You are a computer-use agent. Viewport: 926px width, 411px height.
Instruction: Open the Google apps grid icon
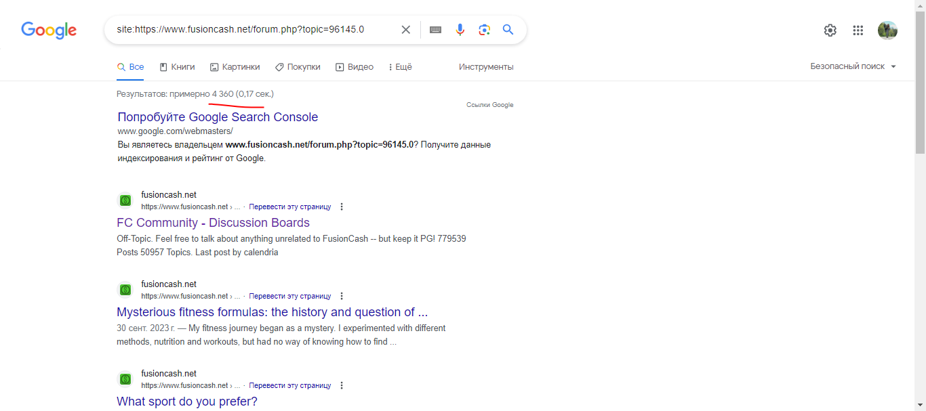(x=858, y=30)
